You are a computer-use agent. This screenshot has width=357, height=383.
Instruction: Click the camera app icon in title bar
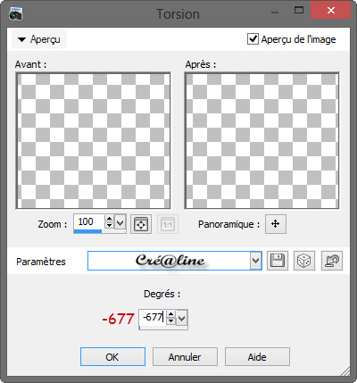(x=16, y=13)
